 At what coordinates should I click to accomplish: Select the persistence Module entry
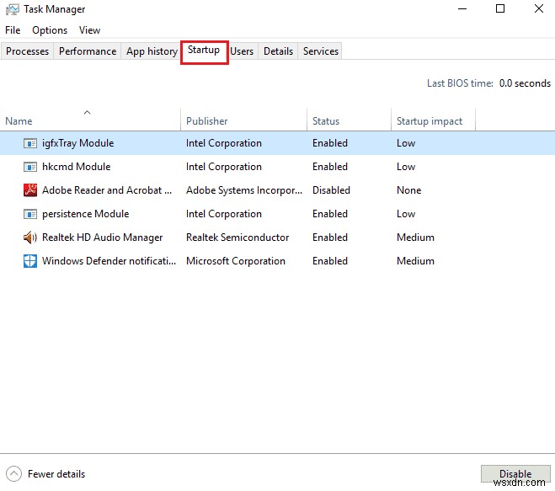tap(85, 214)
